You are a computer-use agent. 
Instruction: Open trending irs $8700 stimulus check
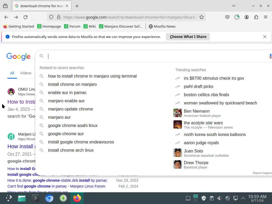[214, 78]
